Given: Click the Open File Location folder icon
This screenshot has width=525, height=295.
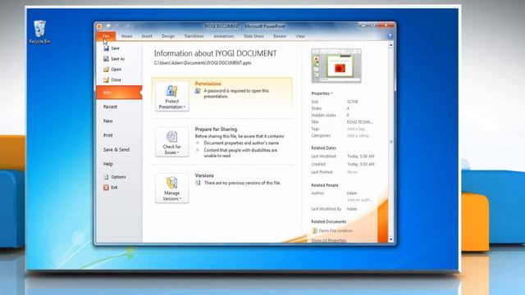Looking at the screenshot, I should click(x=314, y=230).
